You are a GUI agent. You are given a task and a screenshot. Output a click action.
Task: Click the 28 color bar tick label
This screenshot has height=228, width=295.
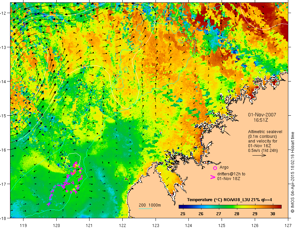[x=237, y=214]
